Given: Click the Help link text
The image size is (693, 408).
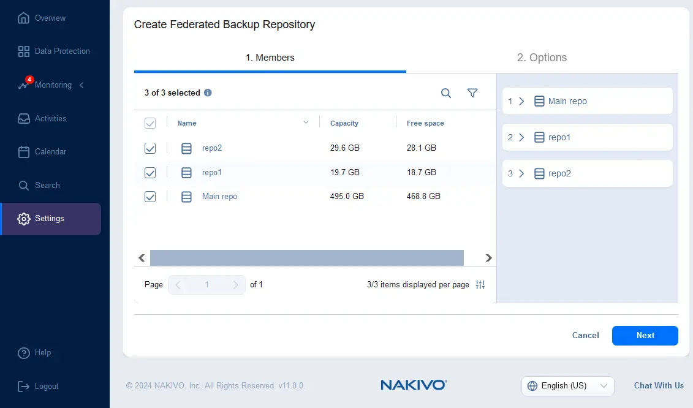Looking at the screenshot, I should point(43,353).
